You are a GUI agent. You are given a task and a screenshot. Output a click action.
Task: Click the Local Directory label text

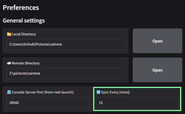pos(24,34)
